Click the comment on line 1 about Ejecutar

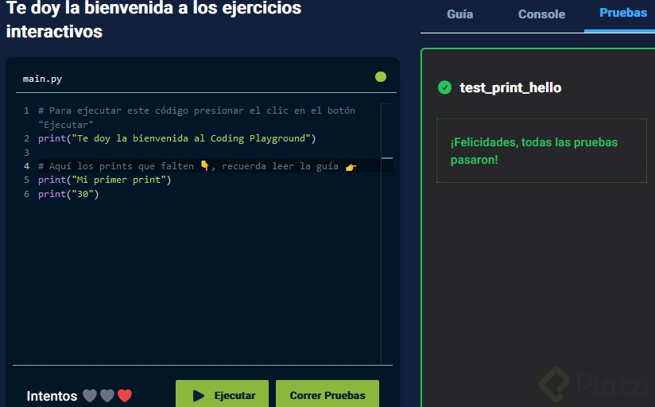pyautogui.click(x=196, y=118)
